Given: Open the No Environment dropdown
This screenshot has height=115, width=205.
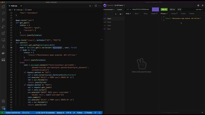Looking at the screenshot, I should tap(109, 10).
